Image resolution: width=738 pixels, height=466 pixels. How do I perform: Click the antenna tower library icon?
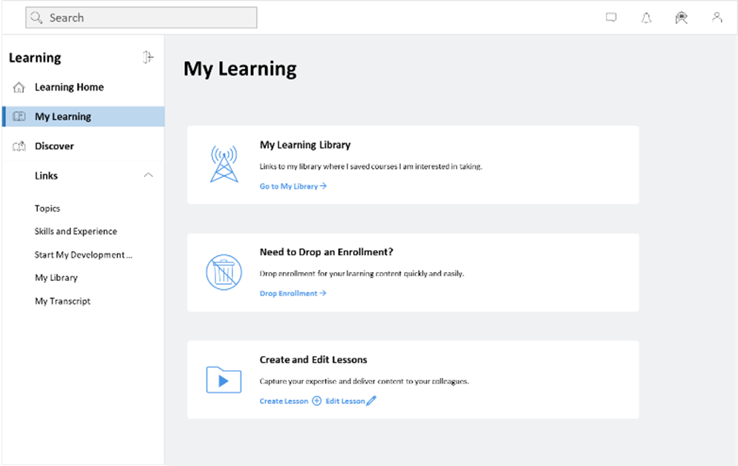[223, 164]
